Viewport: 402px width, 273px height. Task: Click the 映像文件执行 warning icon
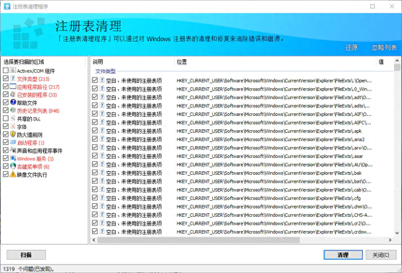pos(13,174)
